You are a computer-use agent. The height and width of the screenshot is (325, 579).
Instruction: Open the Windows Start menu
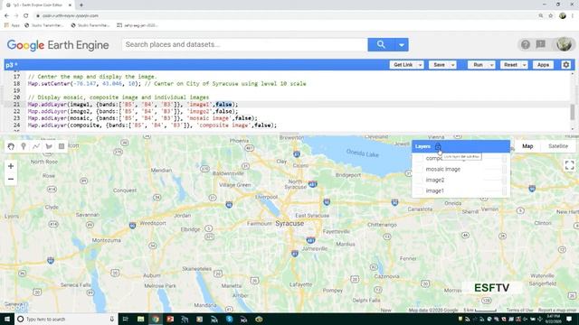point(6,319)
